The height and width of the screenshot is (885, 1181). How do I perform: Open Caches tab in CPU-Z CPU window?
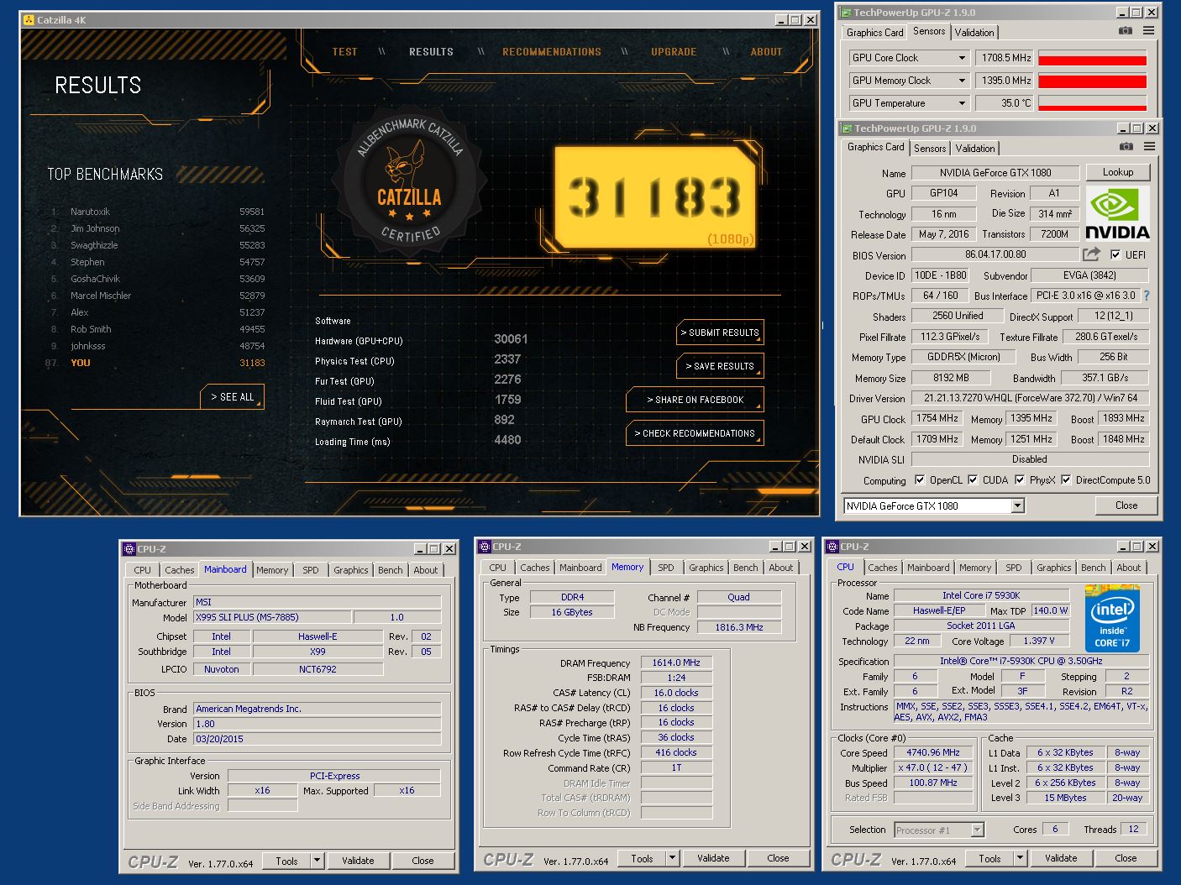pyautogui.click(x=882, y=568)
